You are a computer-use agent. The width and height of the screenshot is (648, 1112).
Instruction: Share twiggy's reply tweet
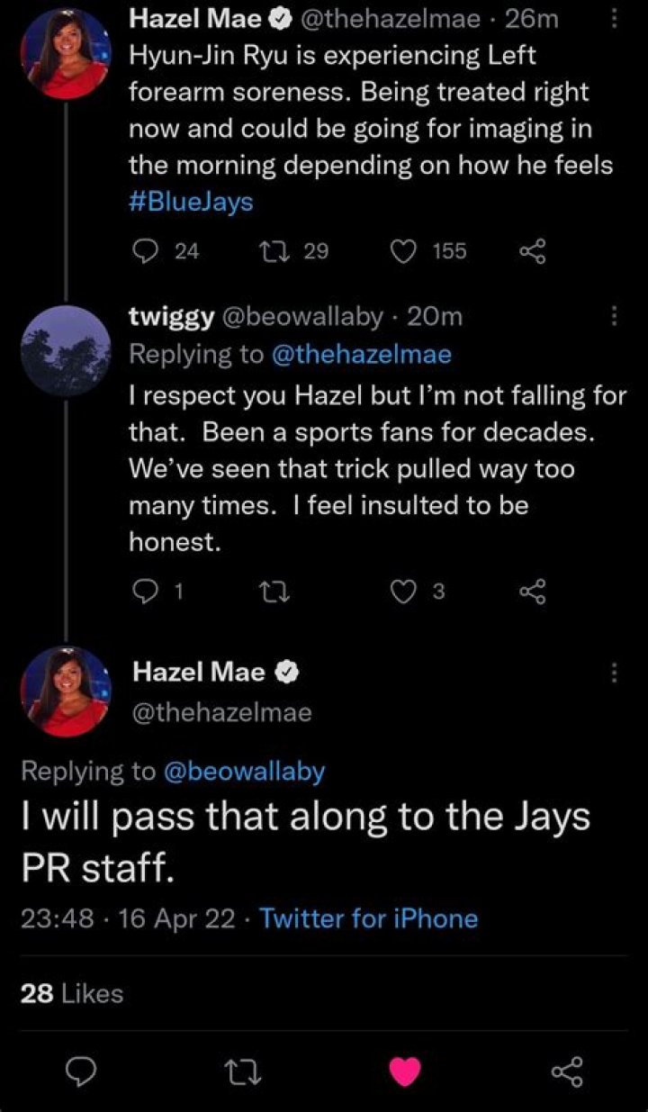[x=533, y=592]
